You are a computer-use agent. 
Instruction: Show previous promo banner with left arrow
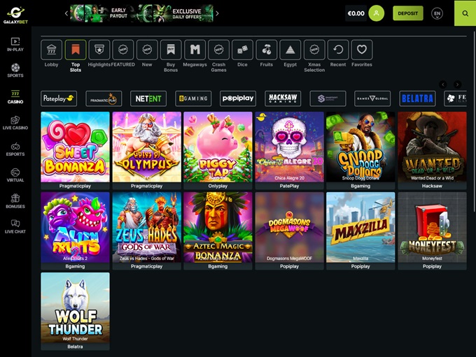pyautogui.click(x=67, y=13)
